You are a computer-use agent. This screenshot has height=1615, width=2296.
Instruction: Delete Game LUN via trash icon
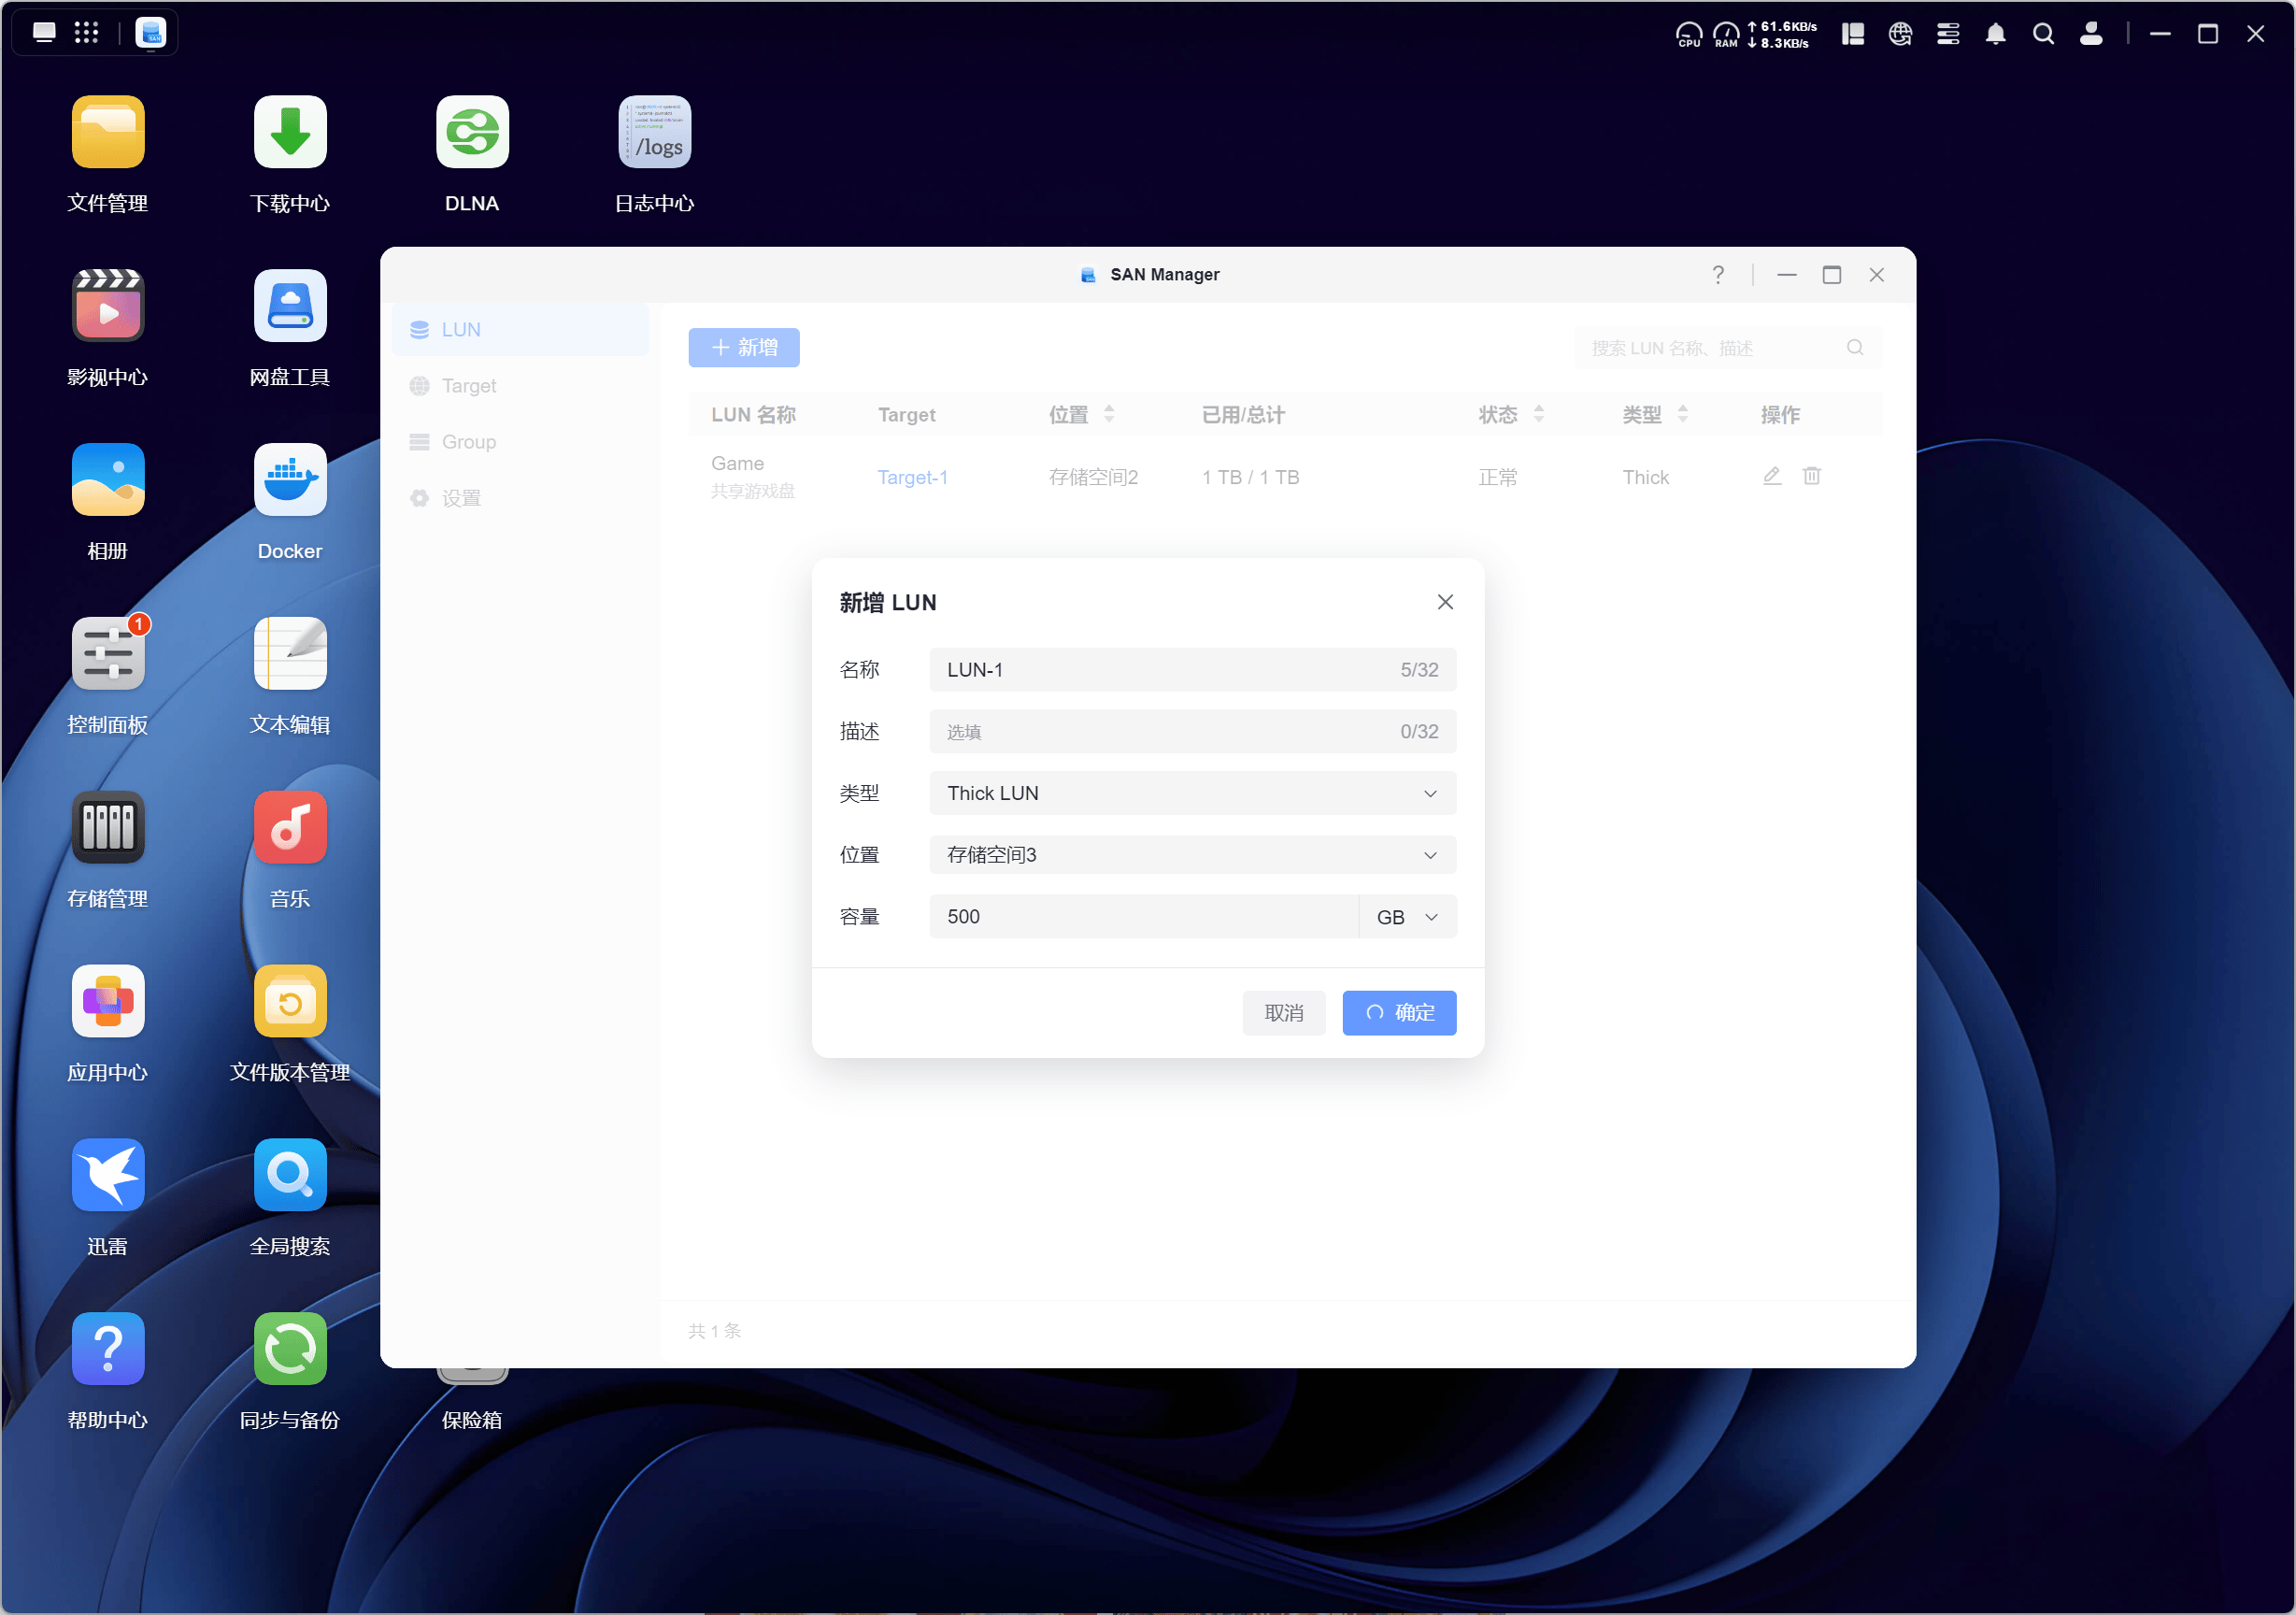pos(1811,476)
